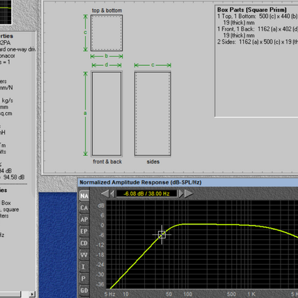Click the 'front & back' label
298x298 pixels.
pos(107,161)
